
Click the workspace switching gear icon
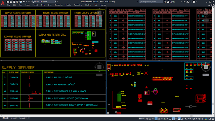[193, 119]
